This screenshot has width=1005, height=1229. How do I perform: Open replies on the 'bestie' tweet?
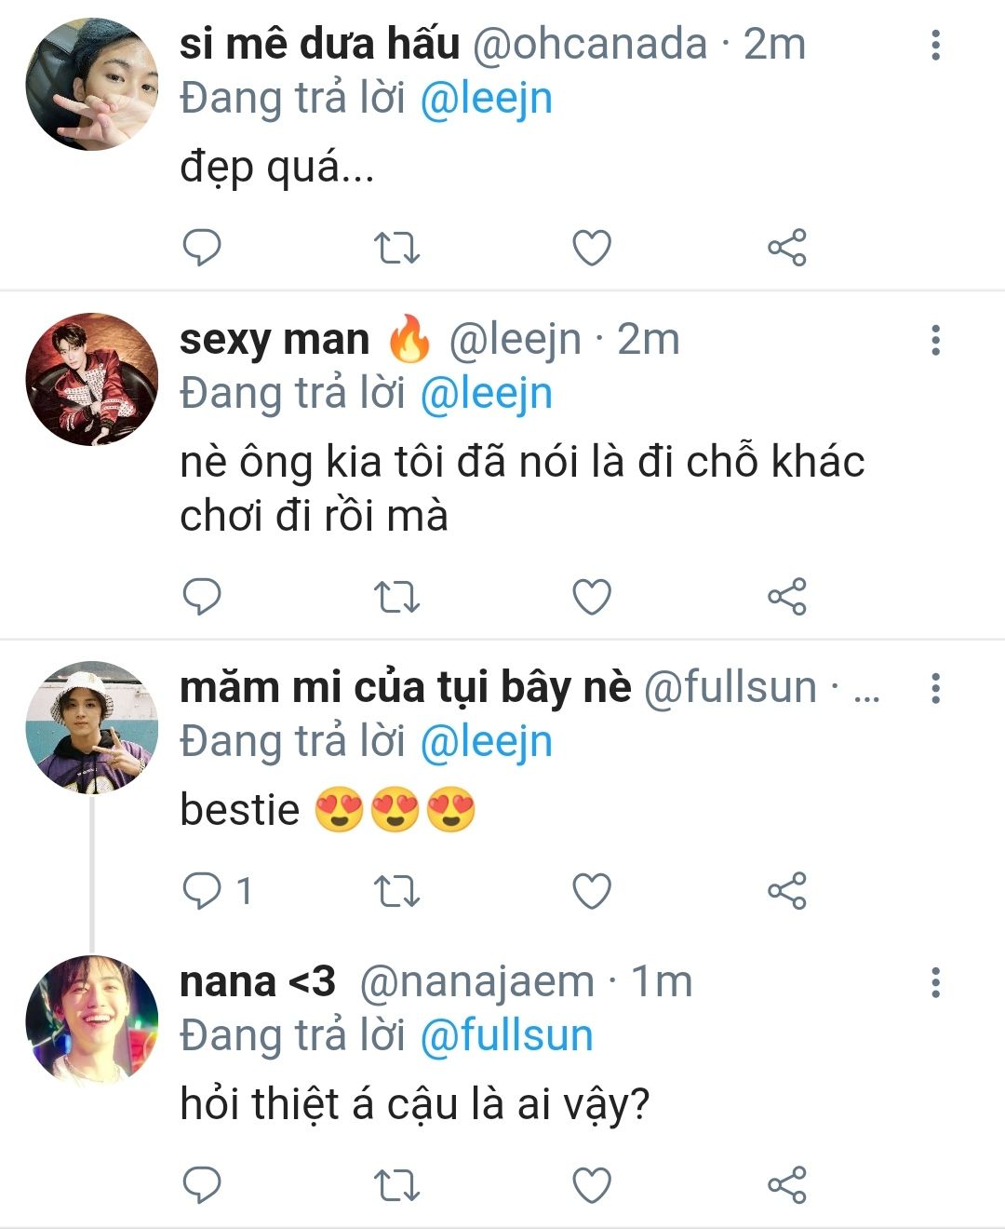[216, 891]
